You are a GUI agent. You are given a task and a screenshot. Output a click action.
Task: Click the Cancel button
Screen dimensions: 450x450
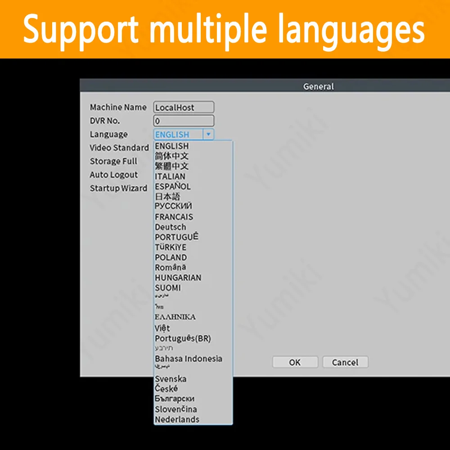pyautogui.click(x=345, y=362)
